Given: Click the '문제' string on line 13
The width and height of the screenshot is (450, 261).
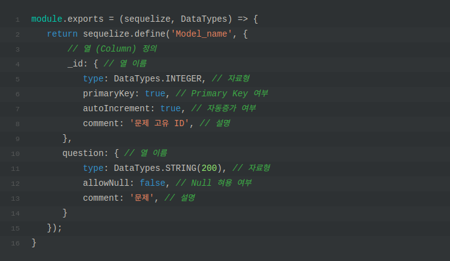Looking at the screenshot, I should click(142, 198).
